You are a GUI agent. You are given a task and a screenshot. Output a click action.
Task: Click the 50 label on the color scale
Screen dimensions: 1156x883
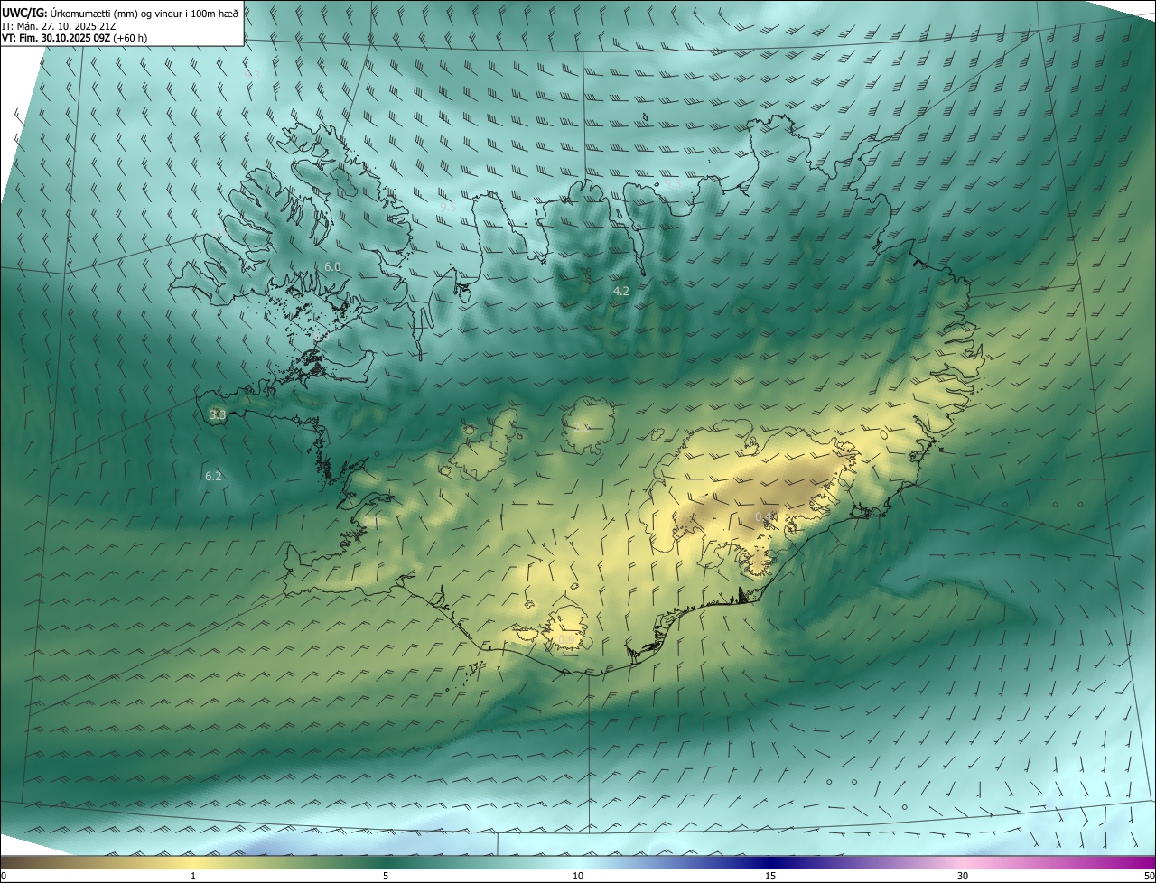(x=1149, y=876)
